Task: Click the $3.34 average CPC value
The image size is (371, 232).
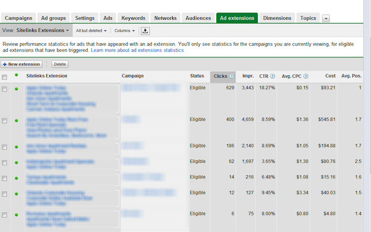Action: coord(302,193)
